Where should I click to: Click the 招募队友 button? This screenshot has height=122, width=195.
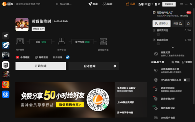click(x=162, y=23)
